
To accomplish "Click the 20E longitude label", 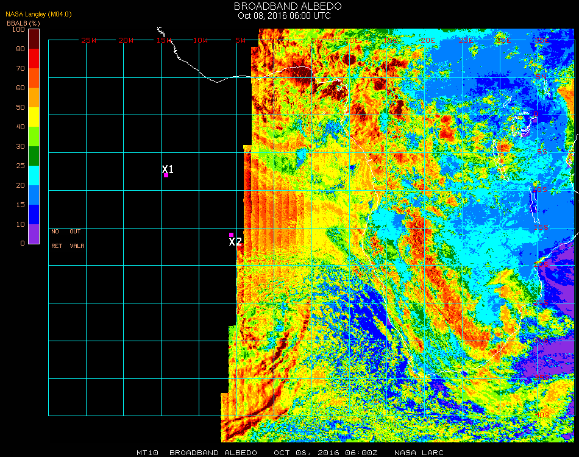I will (428, 40).
